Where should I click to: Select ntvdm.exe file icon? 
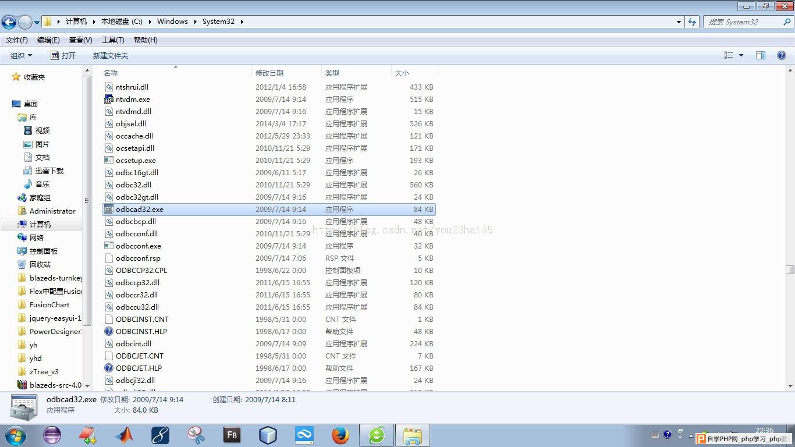pos(108,99)
